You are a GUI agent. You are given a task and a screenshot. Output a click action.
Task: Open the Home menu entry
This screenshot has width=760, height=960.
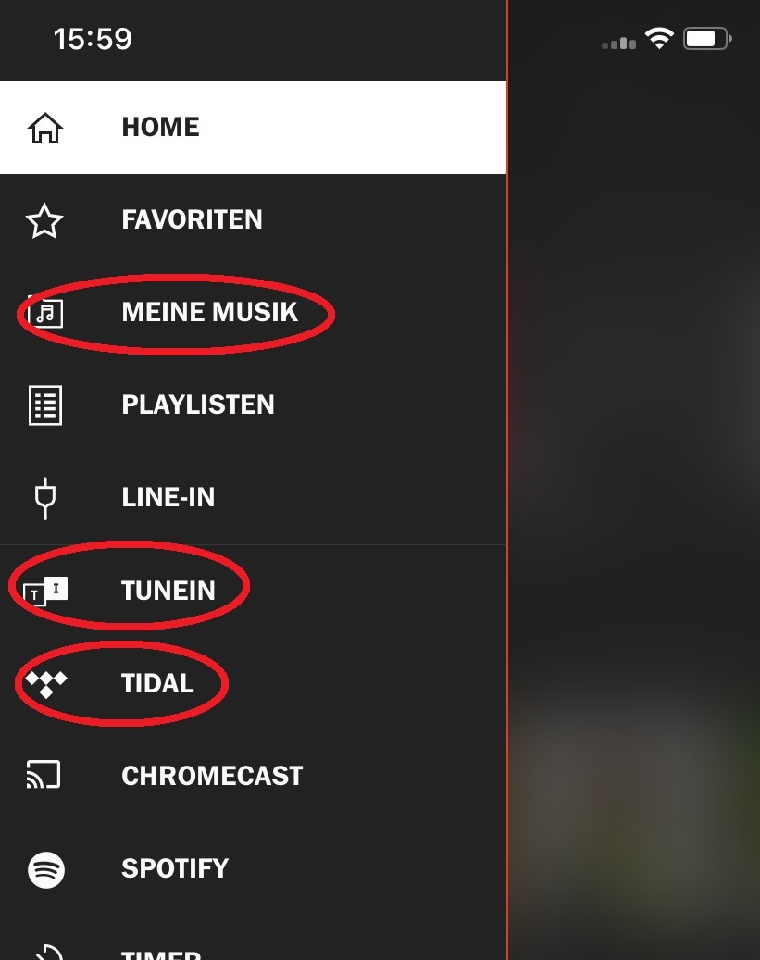(160, 127)
